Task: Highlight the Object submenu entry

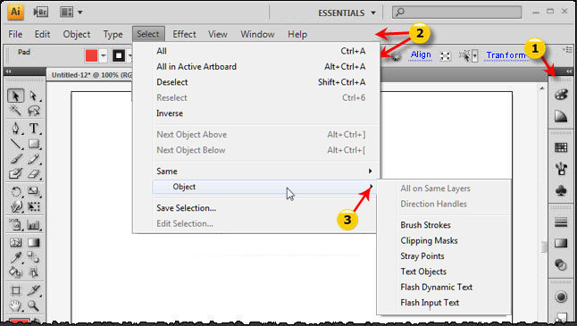Action: click(x=264, y=187)
